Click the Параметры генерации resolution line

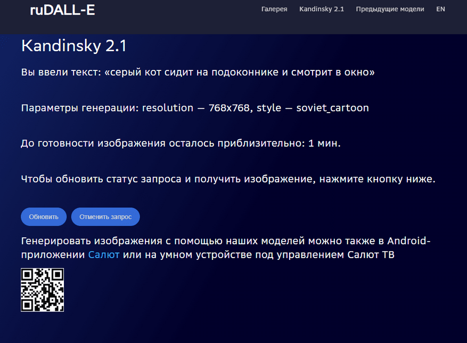coord(195,108)
